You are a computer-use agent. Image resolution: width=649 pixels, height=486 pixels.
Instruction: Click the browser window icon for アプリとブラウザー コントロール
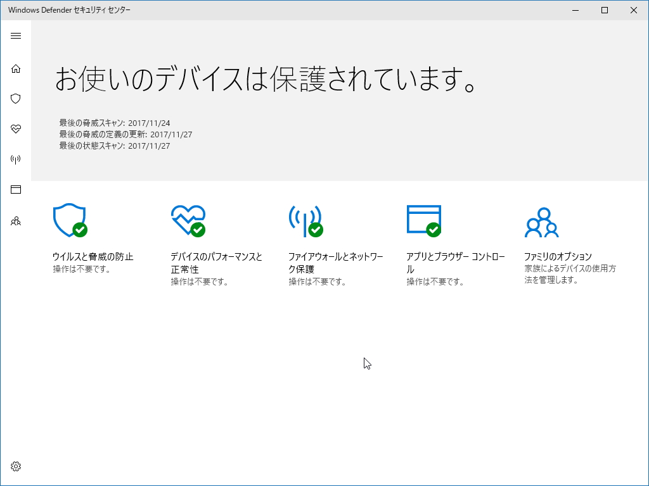tap(423, 221)
